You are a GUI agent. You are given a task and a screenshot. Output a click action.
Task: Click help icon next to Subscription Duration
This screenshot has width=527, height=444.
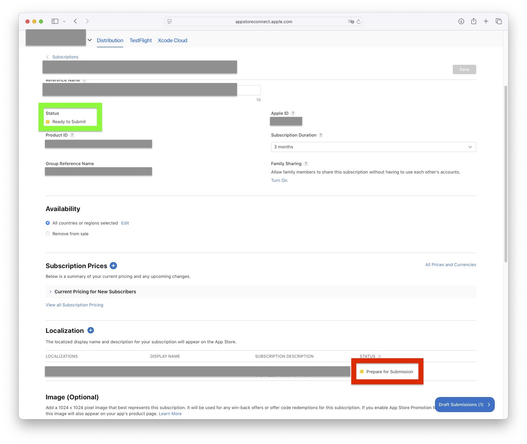coord(321,135)
